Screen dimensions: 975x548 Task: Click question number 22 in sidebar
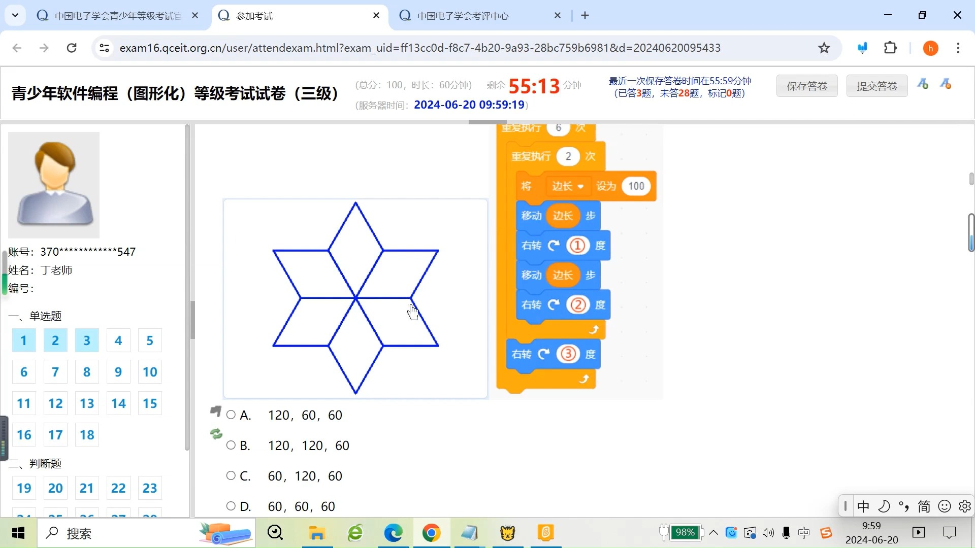[118, 489]
